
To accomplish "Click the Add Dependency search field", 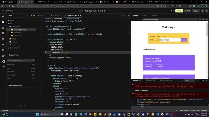I will point(19,60).
